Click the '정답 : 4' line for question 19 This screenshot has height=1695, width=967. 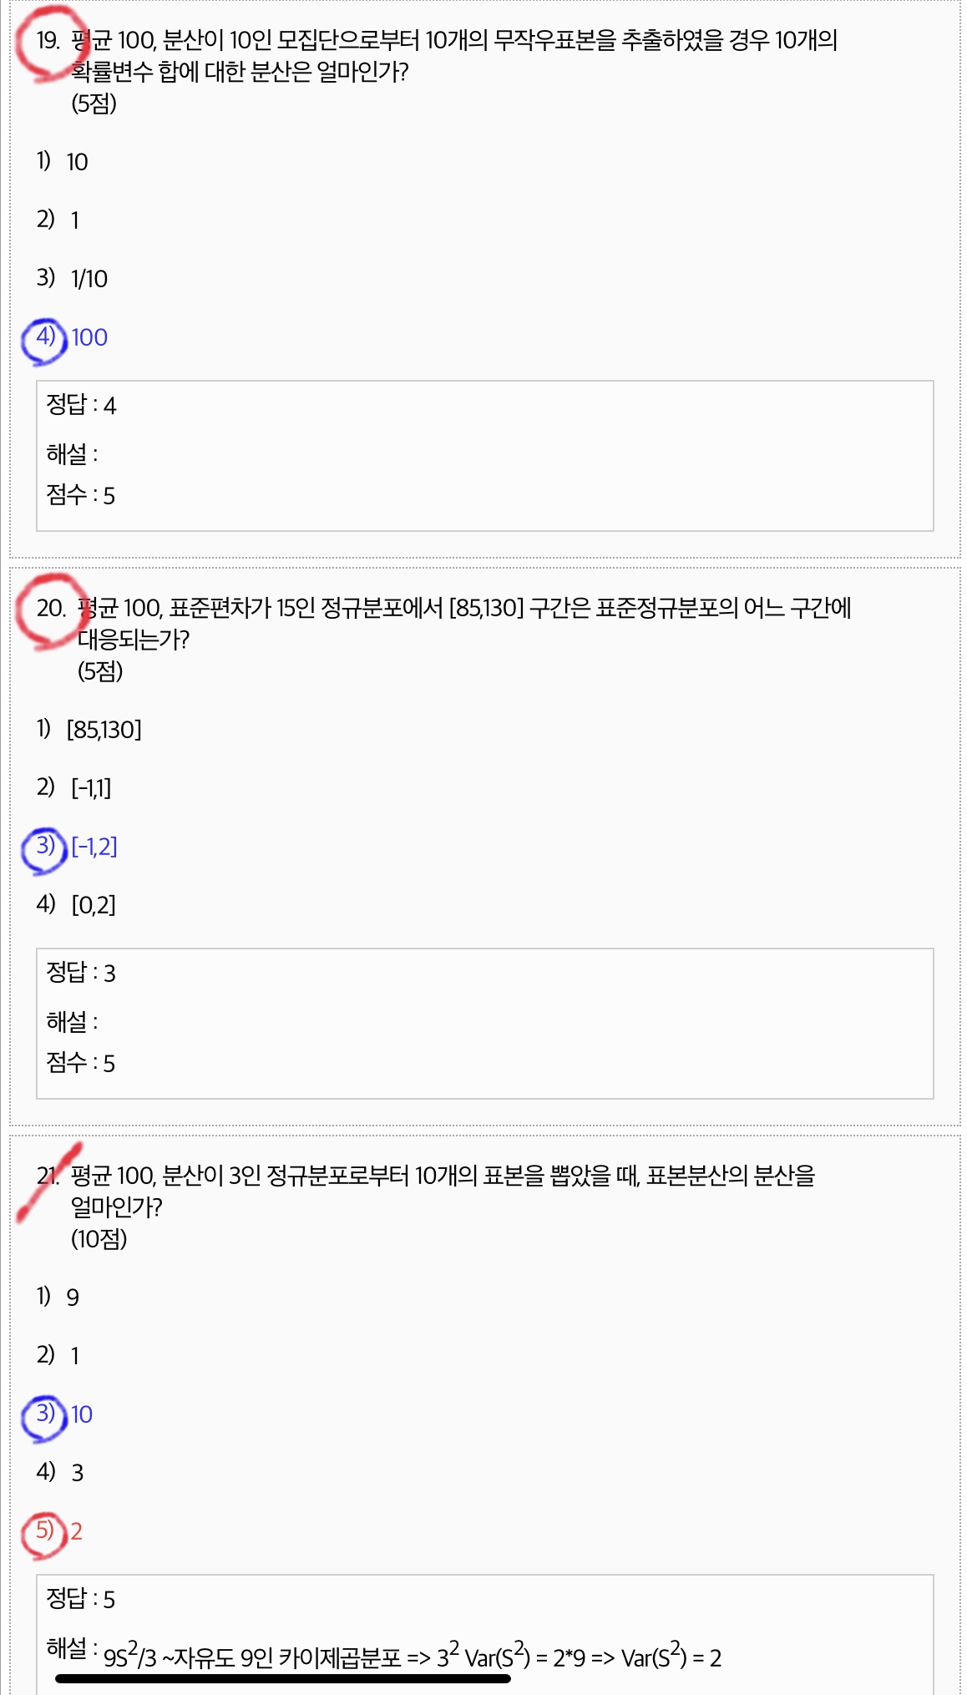81,406
